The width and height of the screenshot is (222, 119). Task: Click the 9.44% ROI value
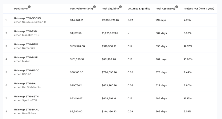coord(188,72)
